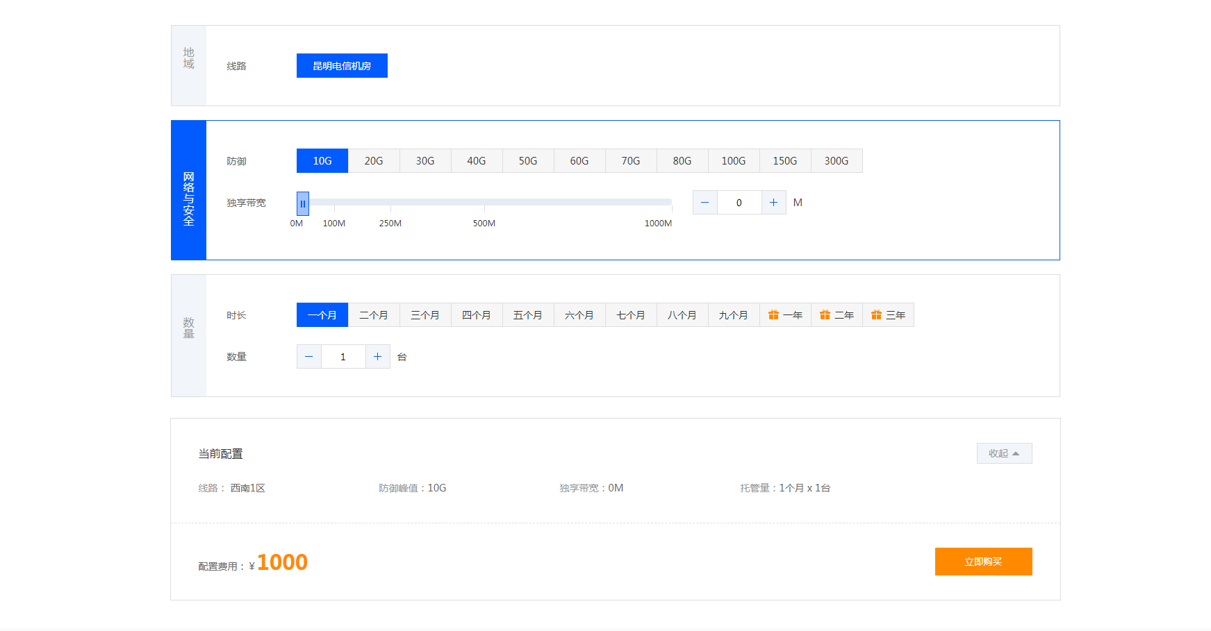Switch duration to 一年

point(786,314)
